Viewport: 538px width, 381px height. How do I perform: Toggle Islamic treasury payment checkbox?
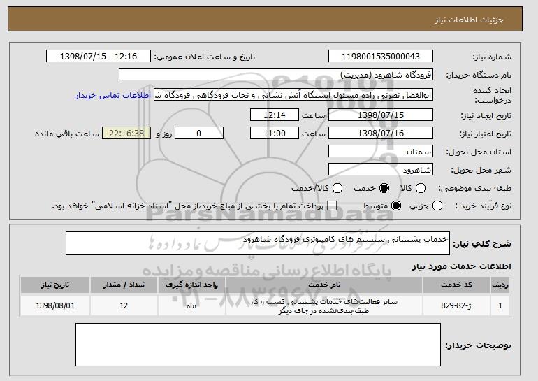point(332,206)
